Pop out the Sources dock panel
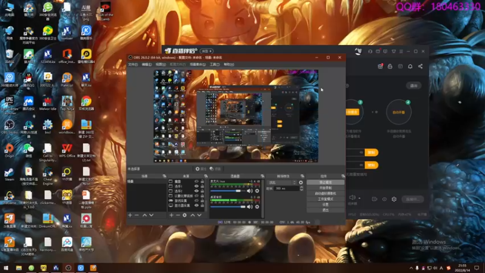Image resolution: width=485 pixels, height=273 pixels. pyautogui.click(x=206, y=176)
